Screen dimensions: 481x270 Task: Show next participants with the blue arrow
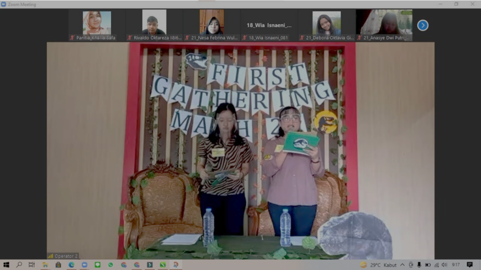(x=423, y=25)
